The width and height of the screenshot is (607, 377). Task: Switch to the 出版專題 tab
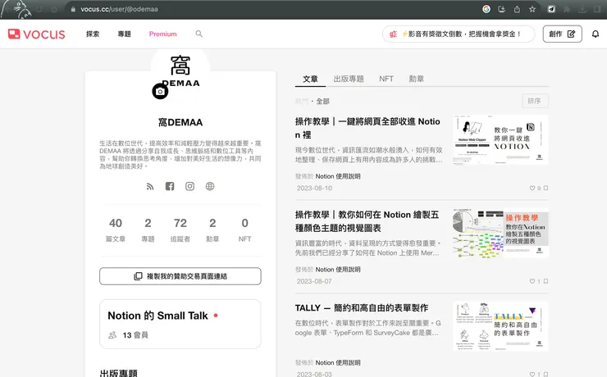point(349,79)
